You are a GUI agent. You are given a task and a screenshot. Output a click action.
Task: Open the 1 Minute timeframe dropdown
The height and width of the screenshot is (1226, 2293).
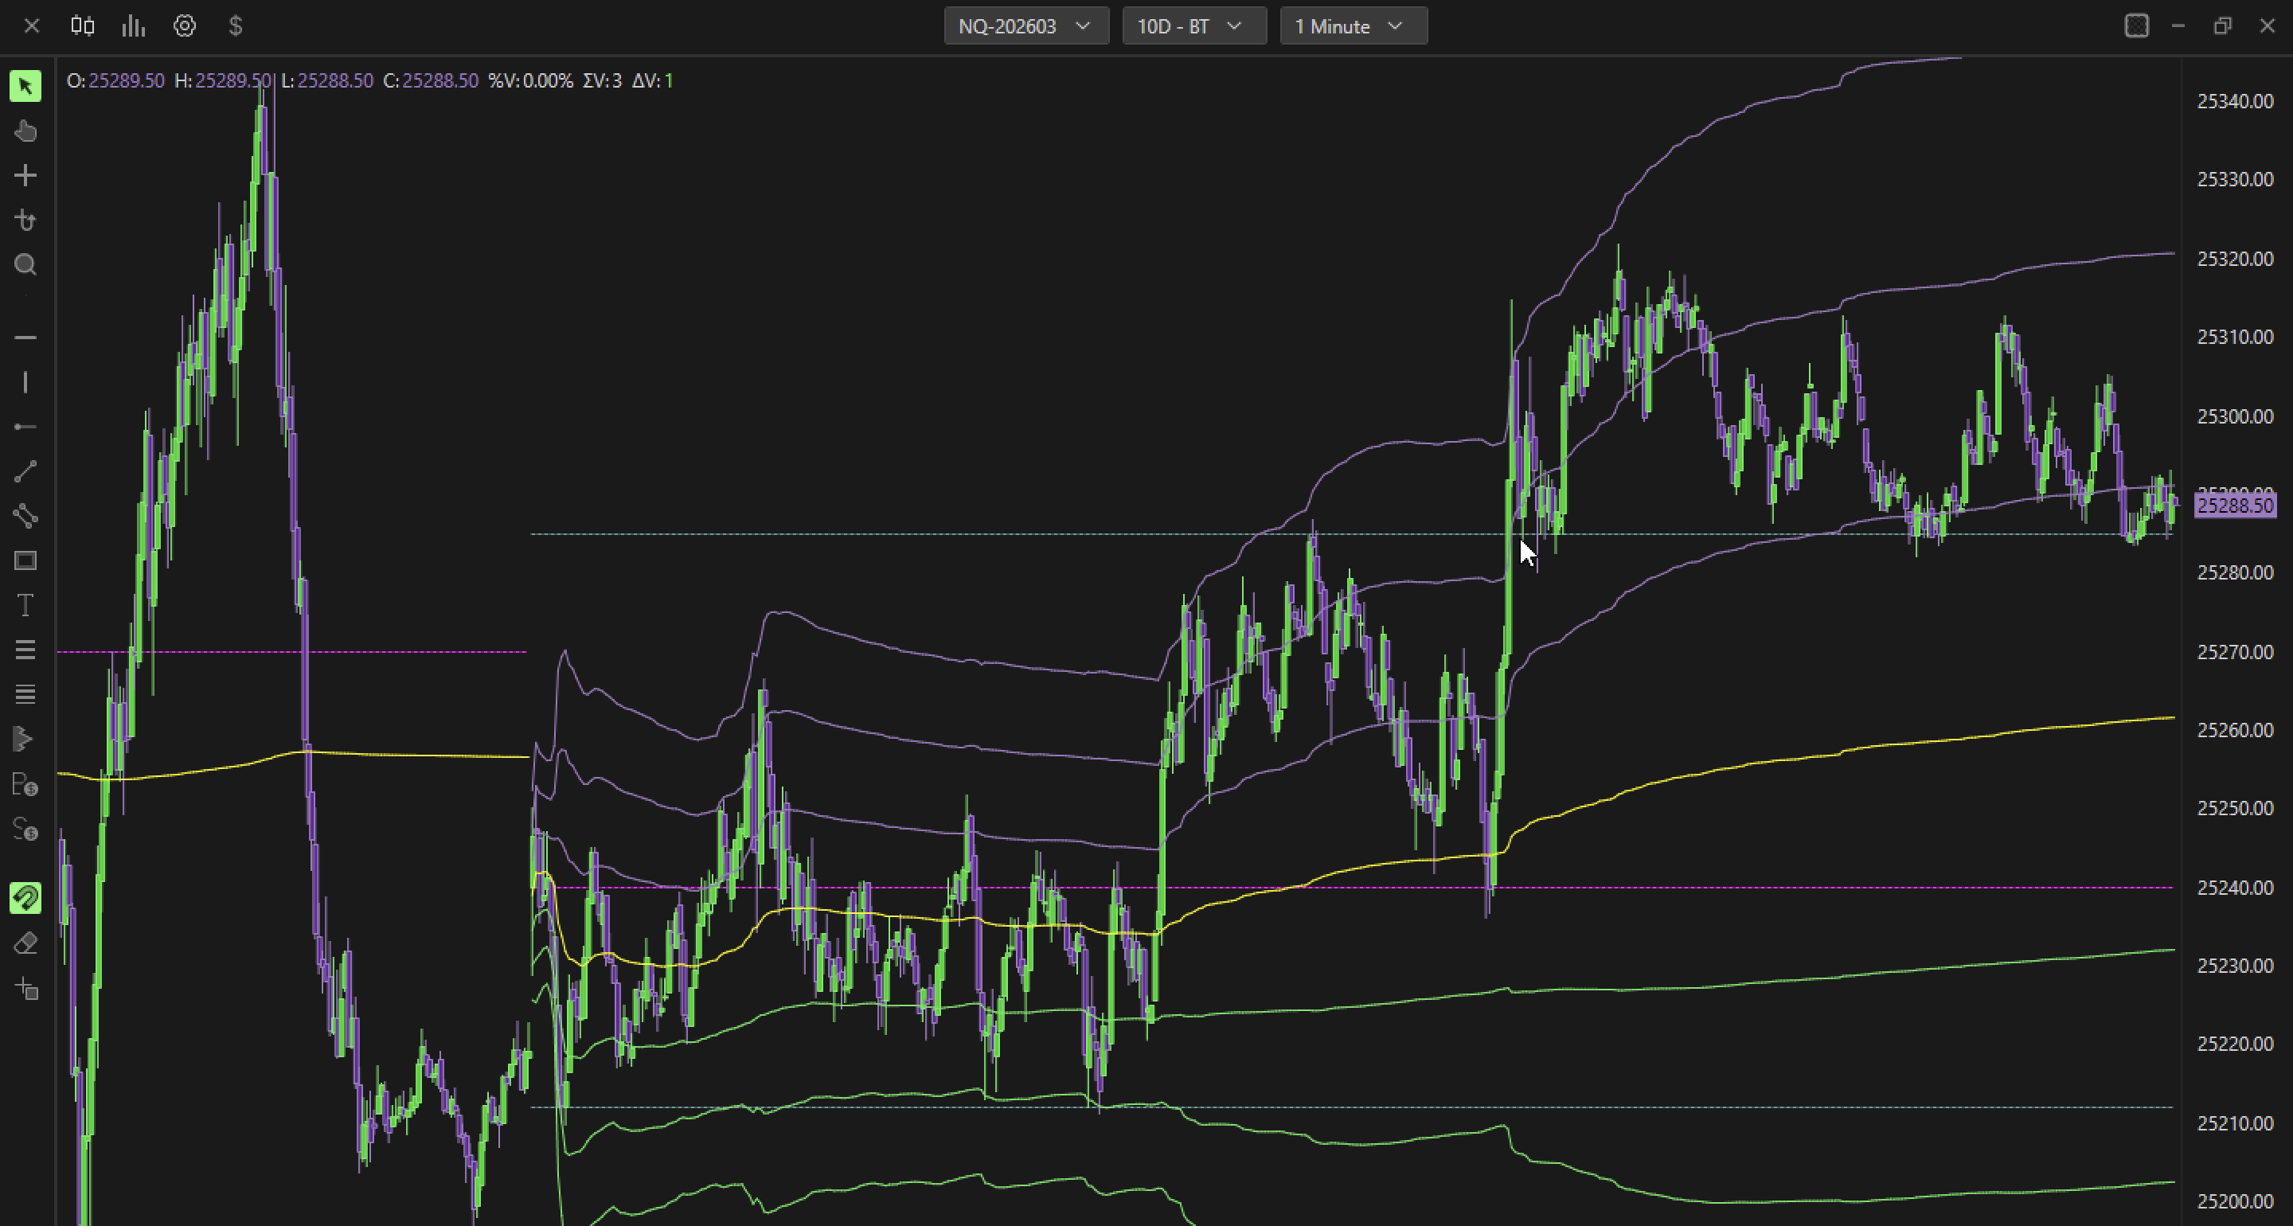coord(1353,25)
